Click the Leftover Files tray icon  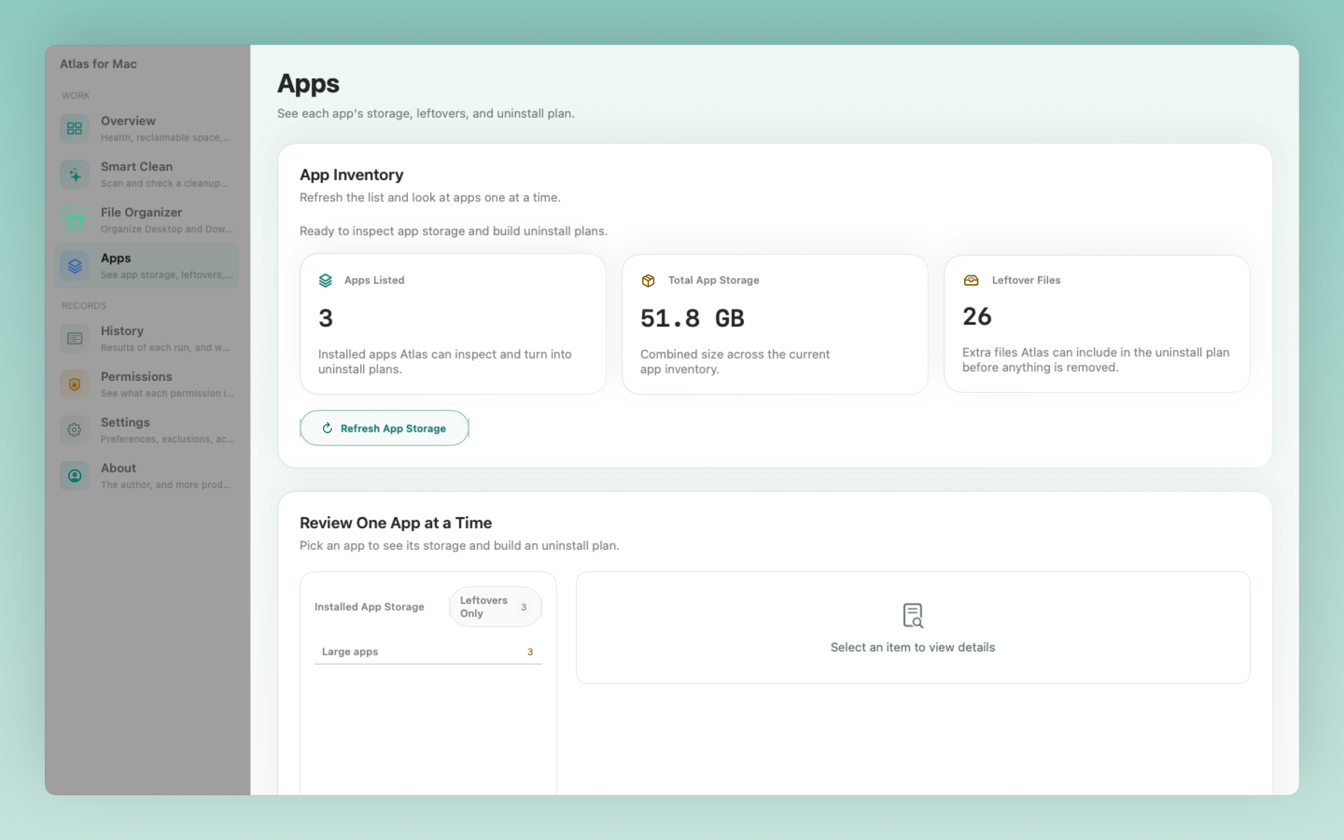tap(971, 280)
